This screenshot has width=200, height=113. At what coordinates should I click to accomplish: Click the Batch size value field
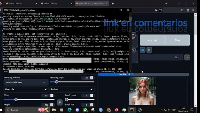[86, 105]
